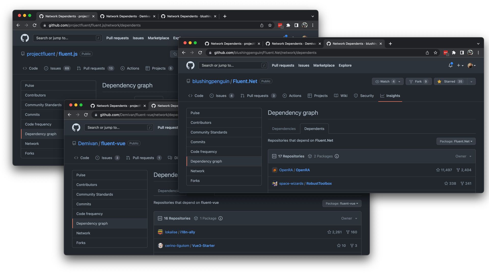Viewport: 489px width, 275px height.
Task: Open the Owner filter in Fluent.Net dependents
Action: [x=463, y=156]
